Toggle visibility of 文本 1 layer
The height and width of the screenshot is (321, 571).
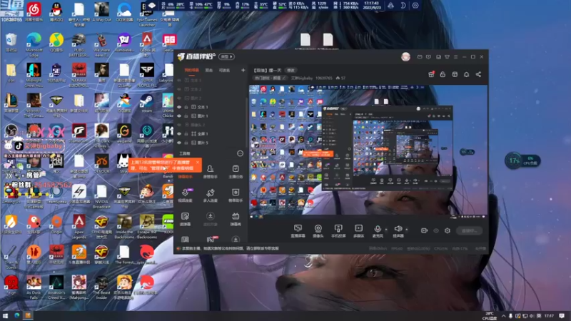(179, 107)
